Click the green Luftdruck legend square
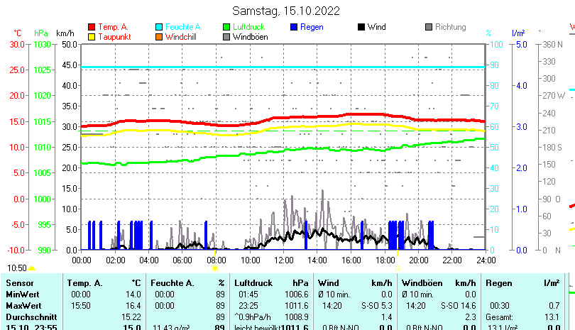The image size is (575, 330). tap(227, 28)
